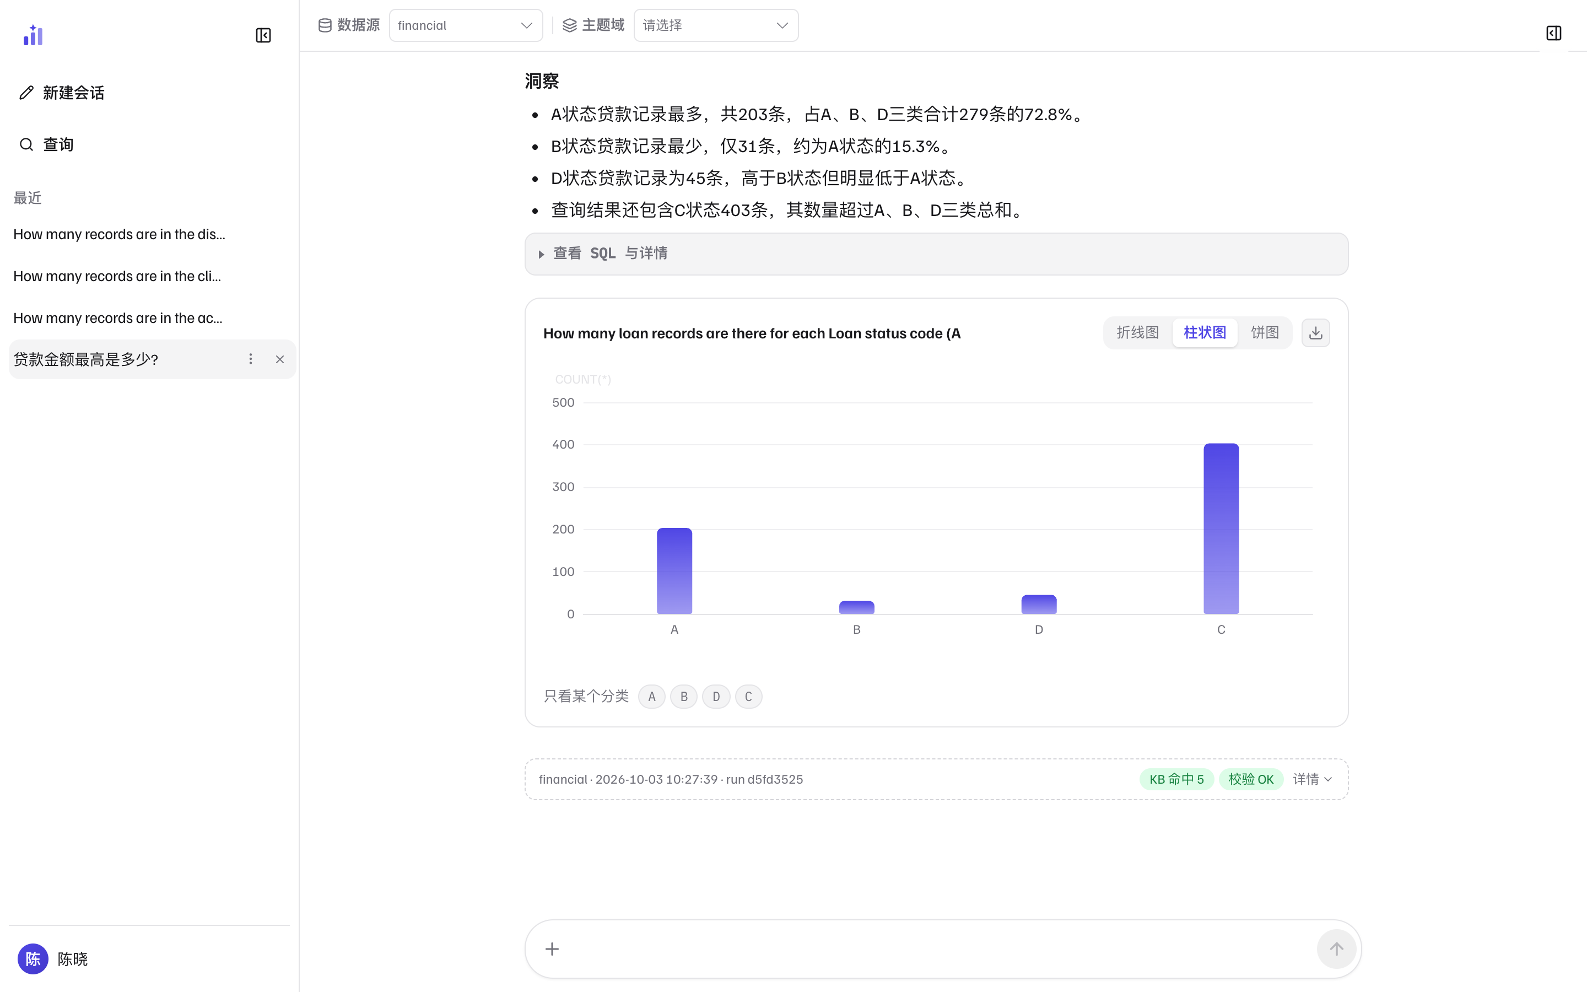Open the financial data source dropdown
This screenshot has width=1587, height=992.
click(x=466, y=25)
